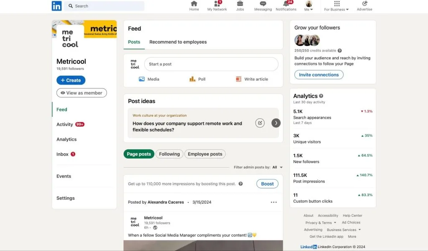Click Get the LinkedIn app link
This screenshot has height=251, width=428.
pos(326,236)
